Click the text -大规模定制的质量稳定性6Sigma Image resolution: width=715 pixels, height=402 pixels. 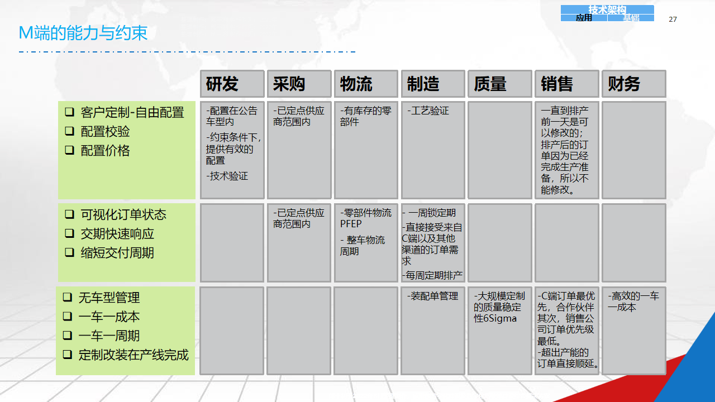[499, 307]
